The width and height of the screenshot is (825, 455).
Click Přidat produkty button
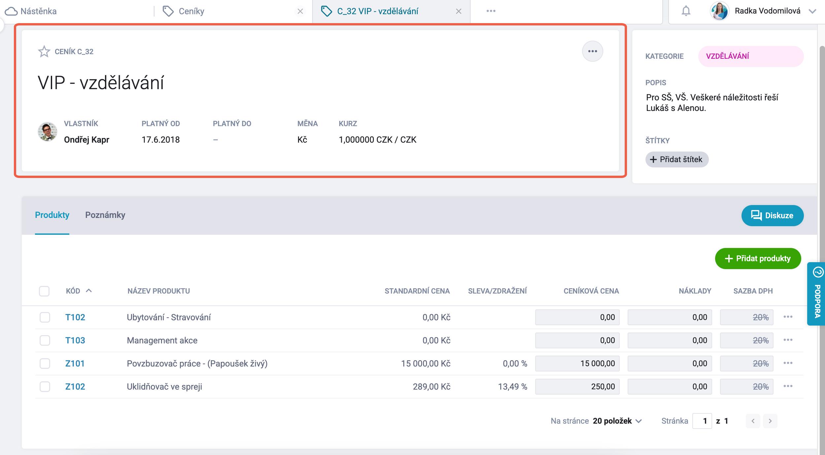[x=758, y=258]
